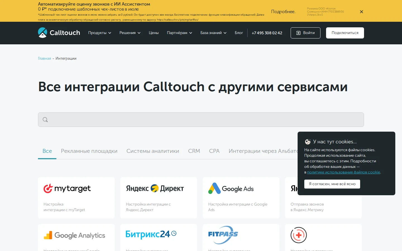
Task: Click the myTarget logo icon
Action: tap(48, 189)
